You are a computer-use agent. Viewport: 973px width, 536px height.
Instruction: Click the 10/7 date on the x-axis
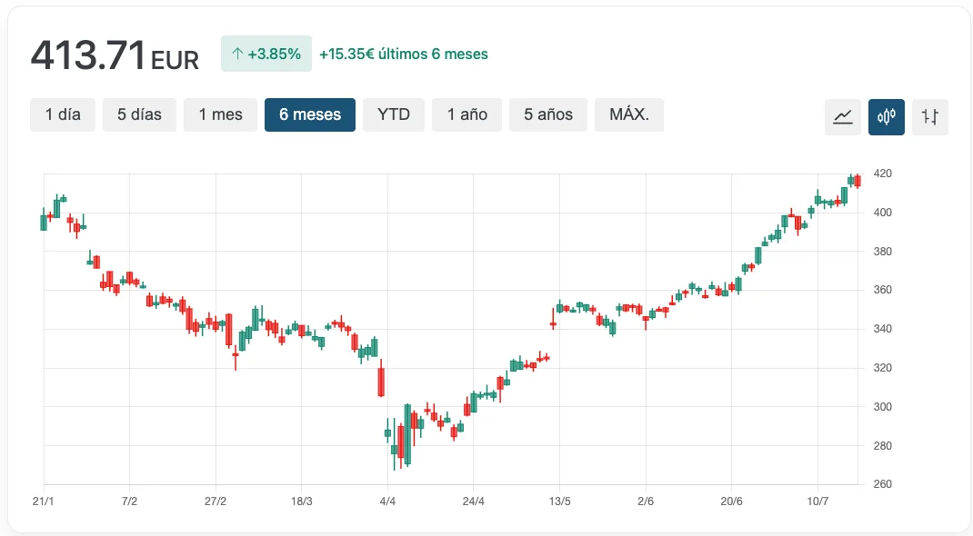pos(818,501)
